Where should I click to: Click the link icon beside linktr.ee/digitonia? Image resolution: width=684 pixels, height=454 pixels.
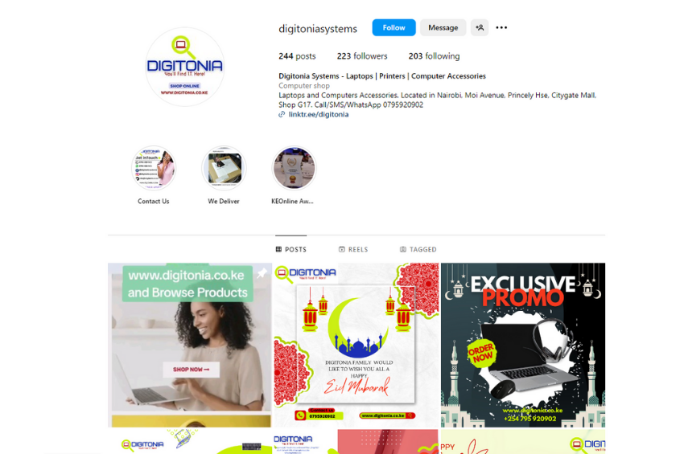pos(282,114)
